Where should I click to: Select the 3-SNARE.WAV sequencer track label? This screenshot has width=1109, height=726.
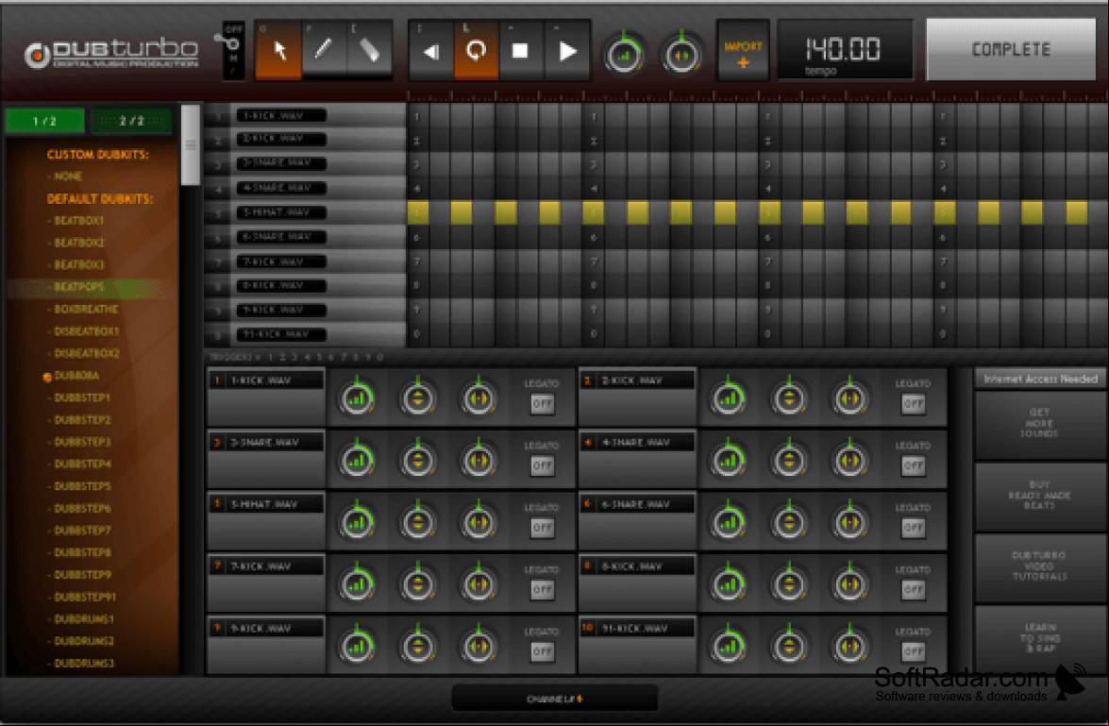[281, 163]
